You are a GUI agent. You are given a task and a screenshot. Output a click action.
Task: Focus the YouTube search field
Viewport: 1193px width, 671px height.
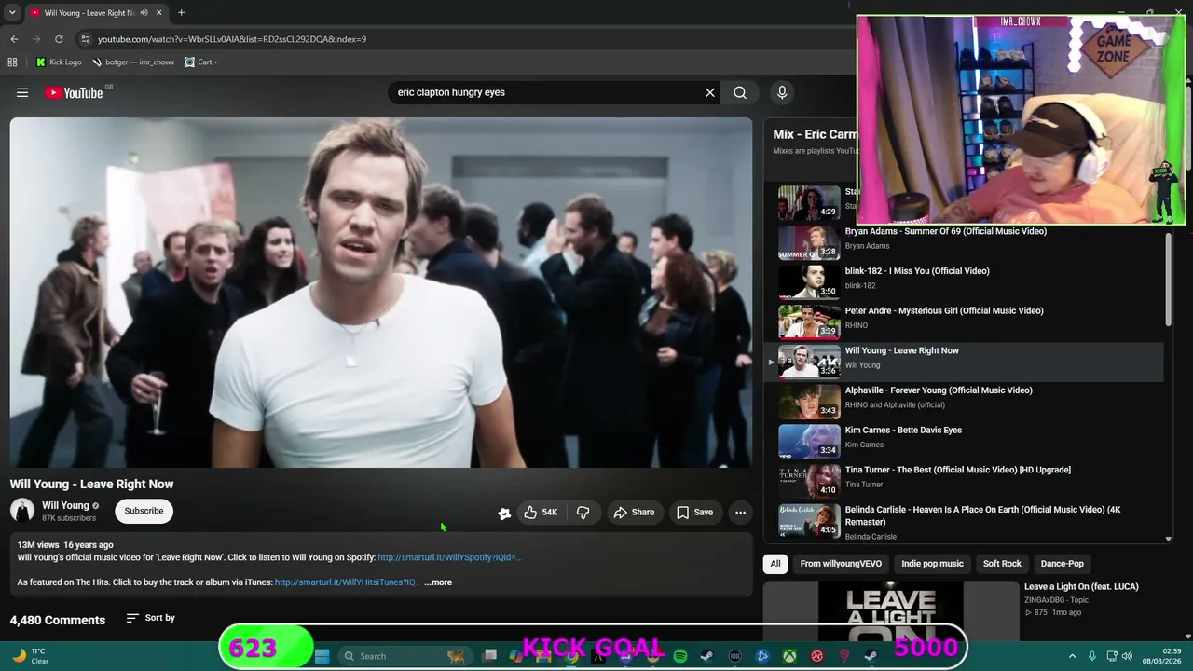[546, 92]
